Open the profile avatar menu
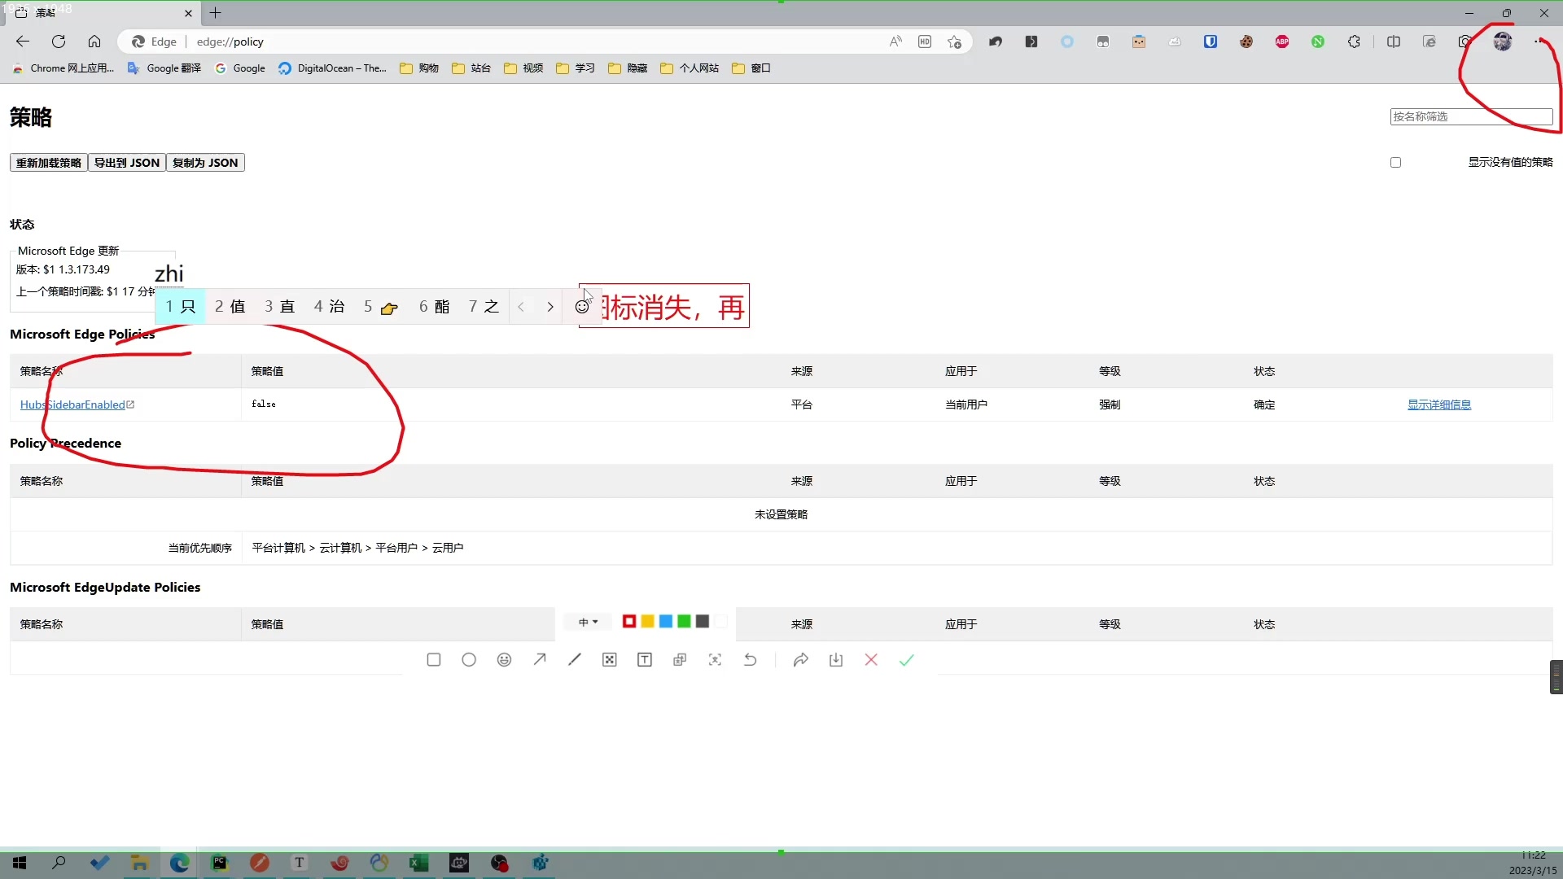1563x879 pixels. click(1503, 42)
